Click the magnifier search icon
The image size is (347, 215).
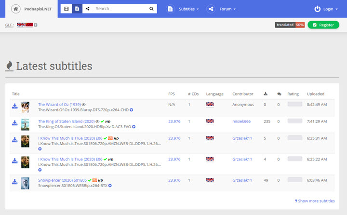[151, 9]
